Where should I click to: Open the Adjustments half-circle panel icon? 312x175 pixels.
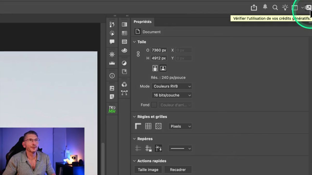pos(125,63)
